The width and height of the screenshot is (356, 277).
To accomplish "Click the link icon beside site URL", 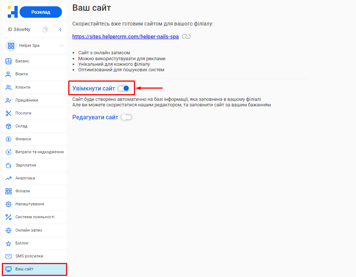I will point(186,37).
